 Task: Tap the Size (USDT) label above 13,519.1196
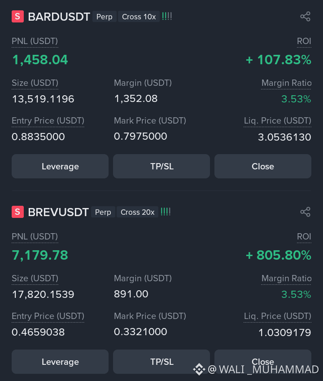click(35, 83)
